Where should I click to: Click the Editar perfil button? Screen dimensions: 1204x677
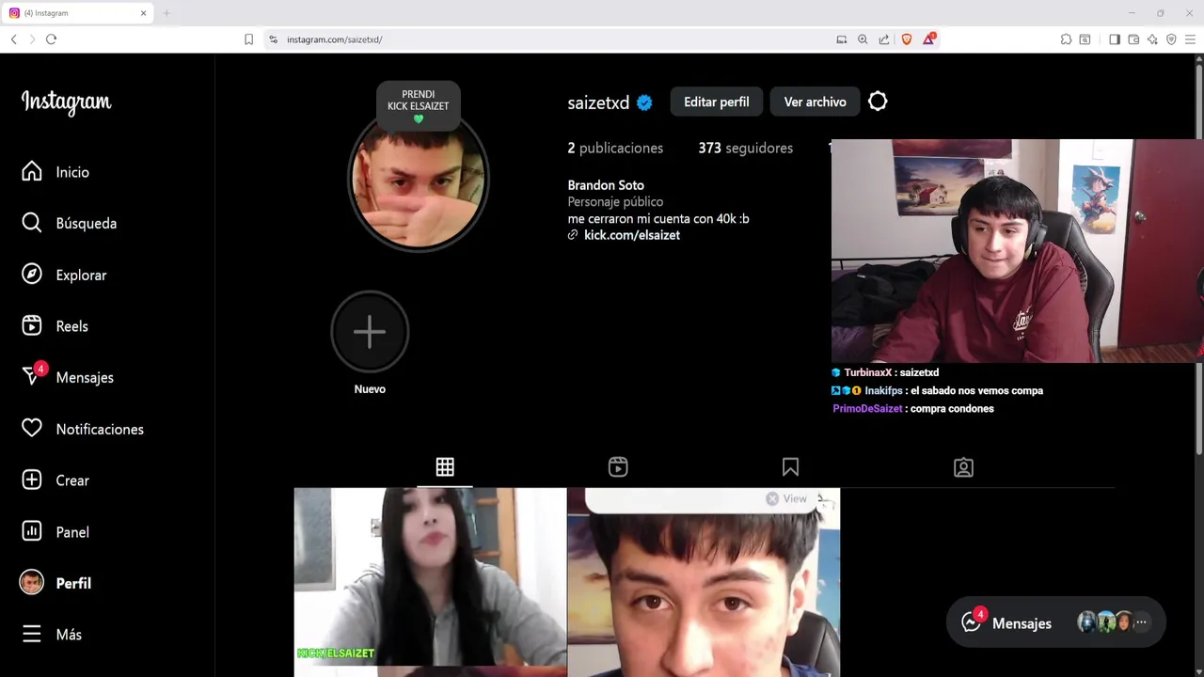coord(717,102)
